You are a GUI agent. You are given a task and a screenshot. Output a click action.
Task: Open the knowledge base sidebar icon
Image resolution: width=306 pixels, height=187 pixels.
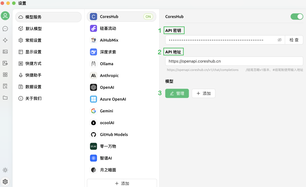coord(5,86)
